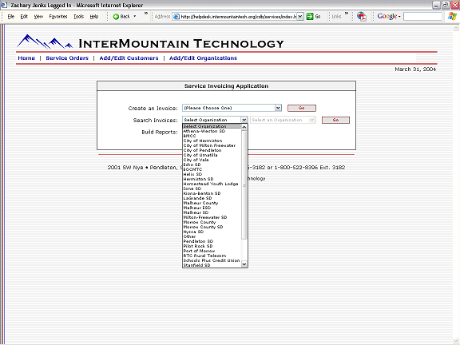Screen dimensions: 460x345
Task: Click the scroll-up arrow of organization list
Action: click(244, 127)
